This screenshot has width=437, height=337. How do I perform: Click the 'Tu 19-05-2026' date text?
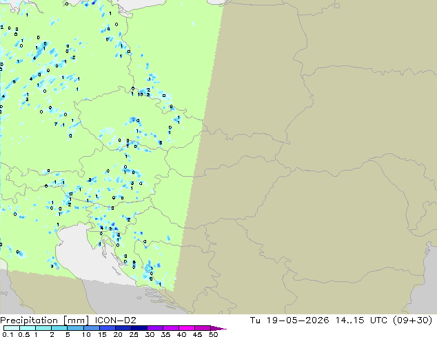289,320
